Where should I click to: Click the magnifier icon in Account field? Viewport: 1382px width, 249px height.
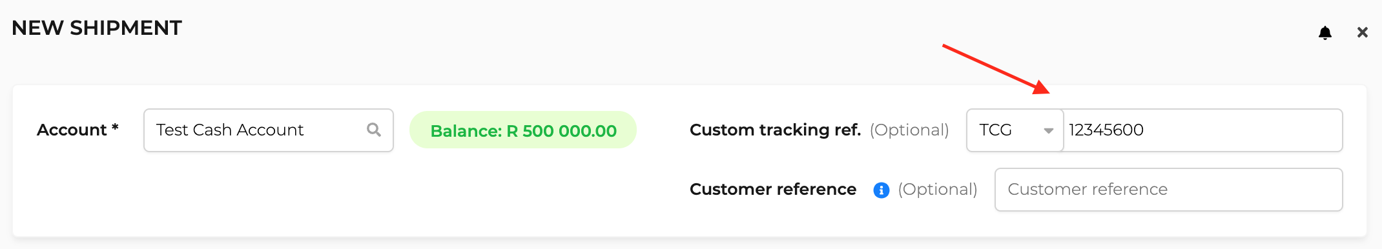coord(373,130)
